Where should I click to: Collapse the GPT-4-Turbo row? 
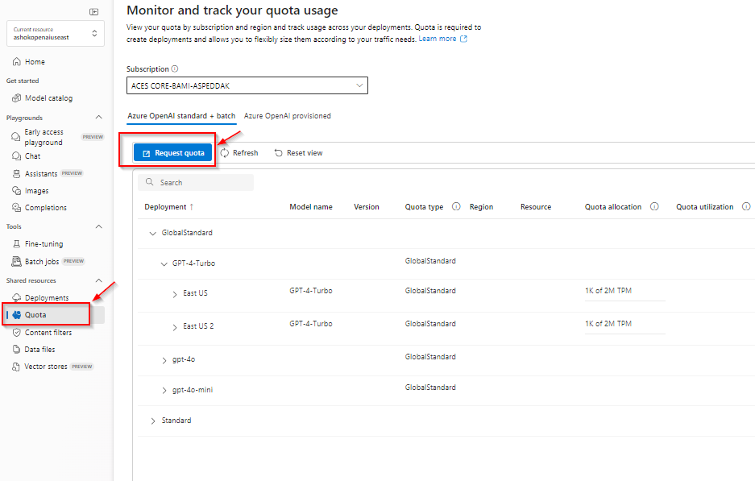164,263
